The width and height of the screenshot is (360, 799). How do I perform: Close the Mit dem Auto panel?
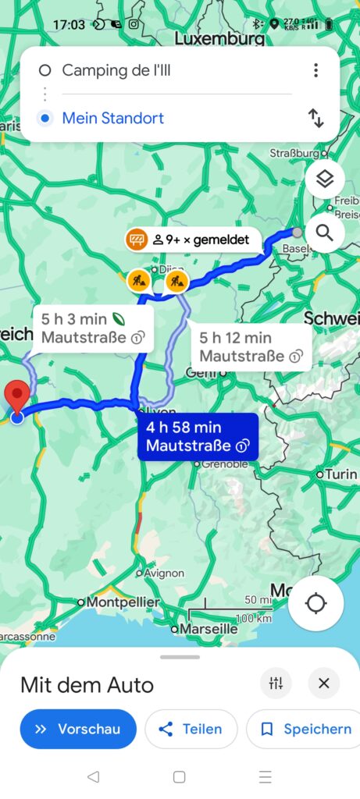pyautogui.click(x=324, y=683)
